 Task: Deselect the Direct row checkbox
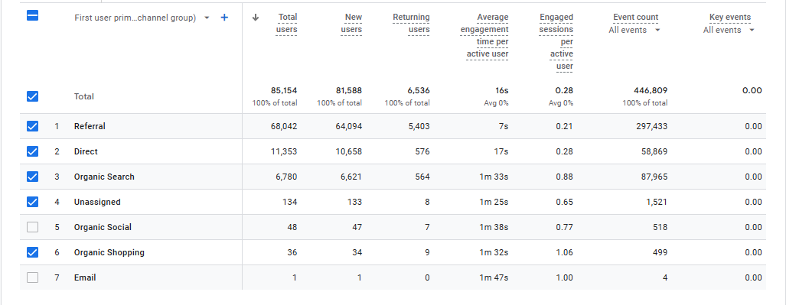click(32, 151)
